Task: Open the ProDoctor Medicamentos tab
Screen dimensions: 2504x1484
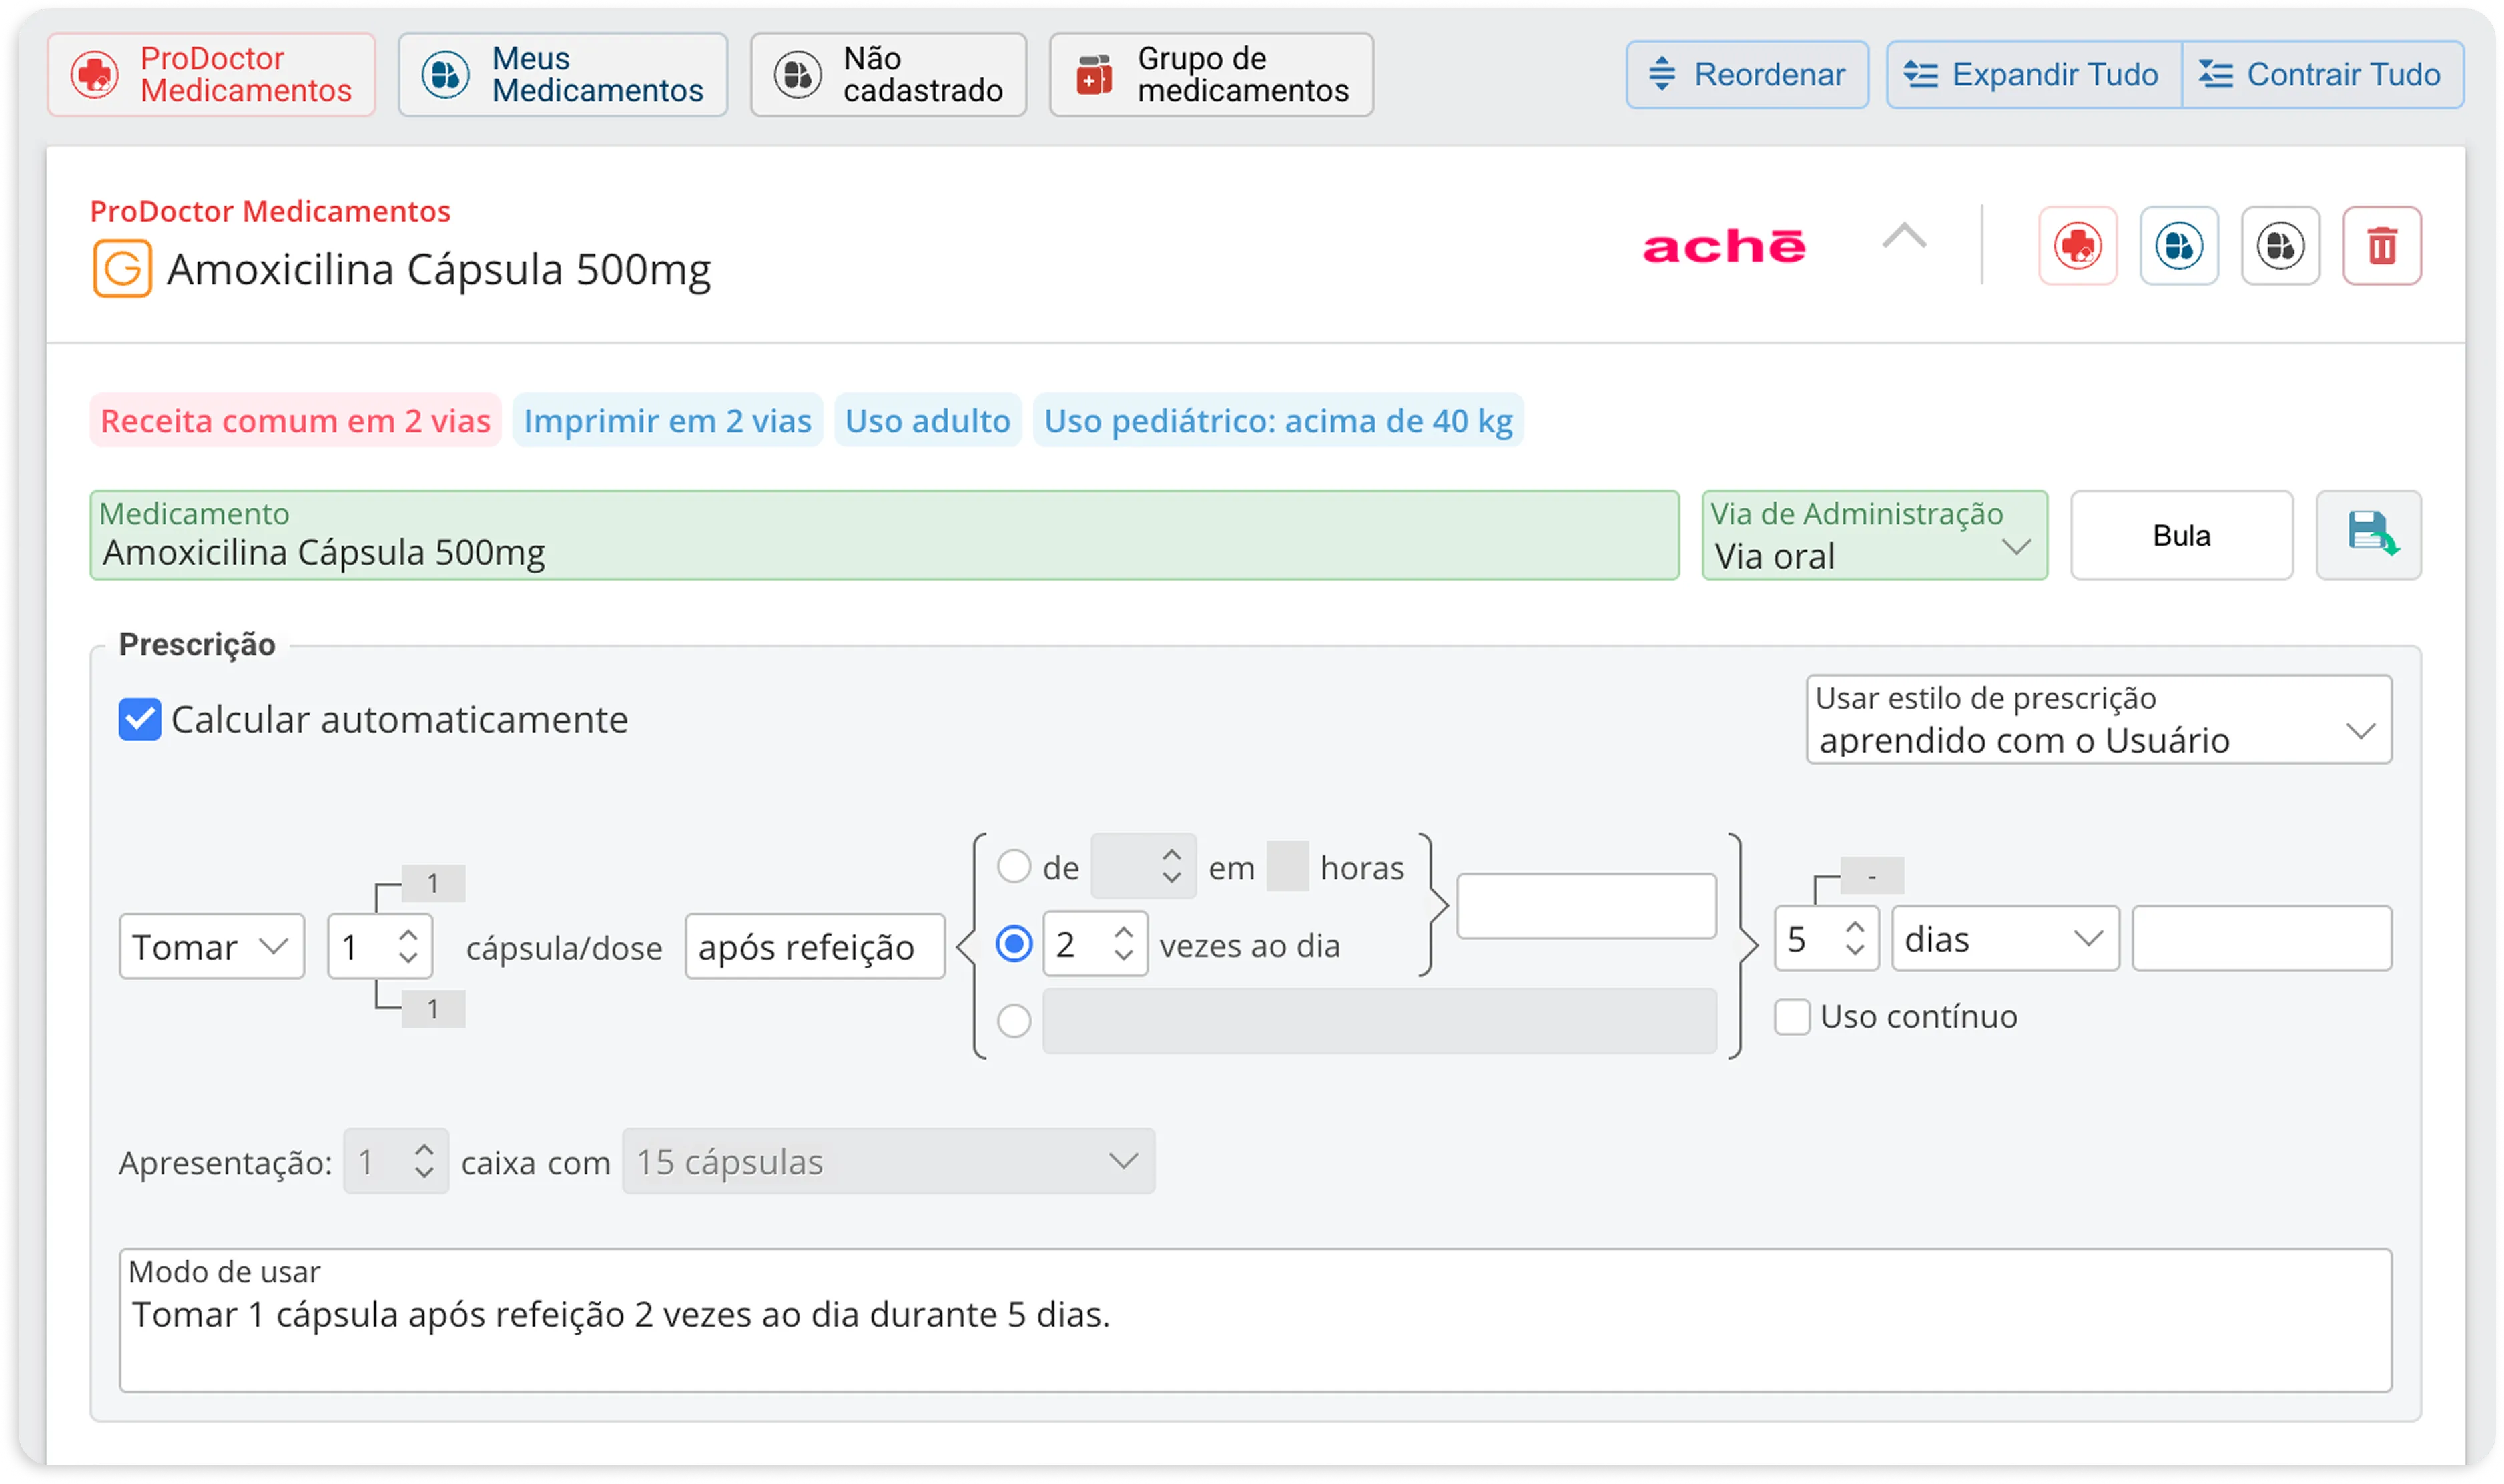Action: [211, 75]
